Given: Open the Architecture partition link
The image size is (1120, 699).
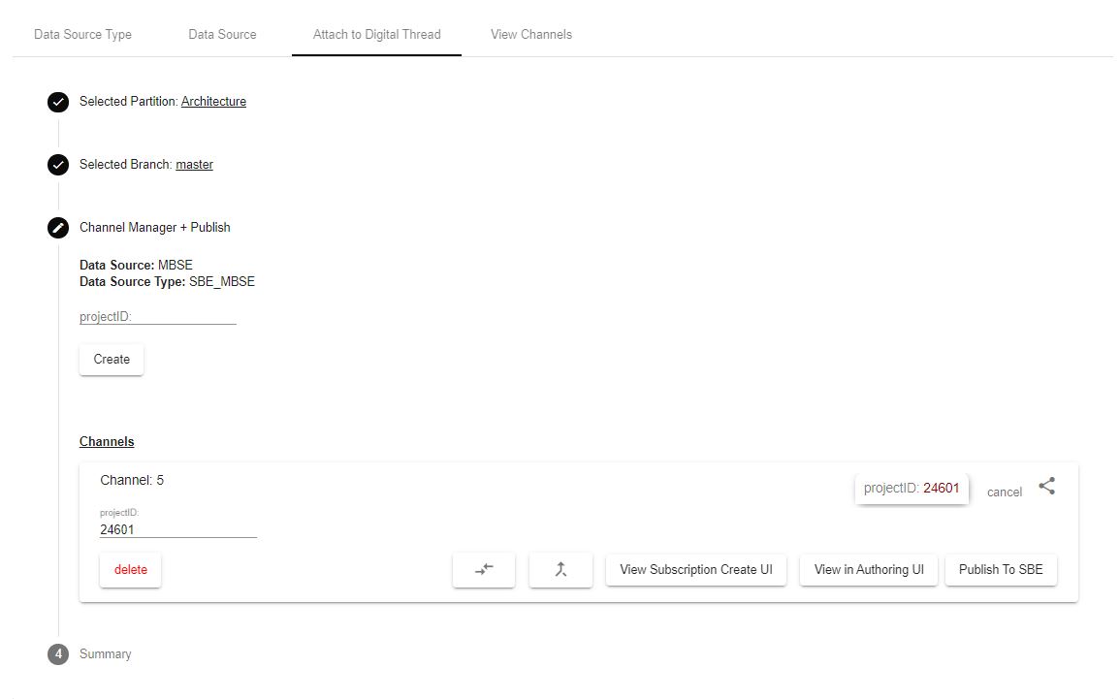Looking at the screenshot, I should pos(213,101).
